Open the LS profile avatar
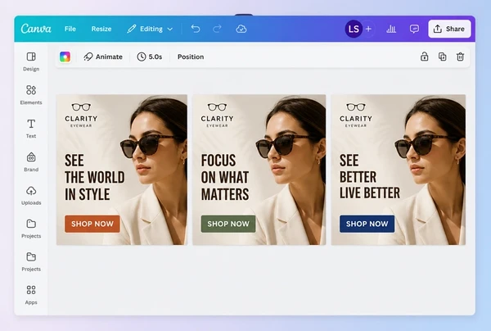Image resolution: width=491 pixels, height=331 pixels. [354, 29]
